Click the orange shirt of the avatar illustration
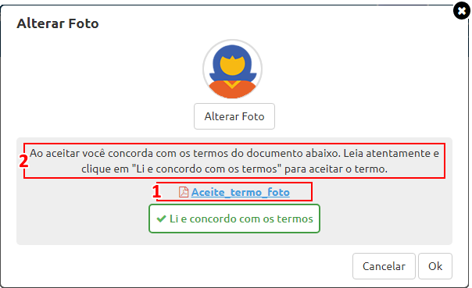The width and height of the screenshot is (472, 288). [x=232, y=90]
